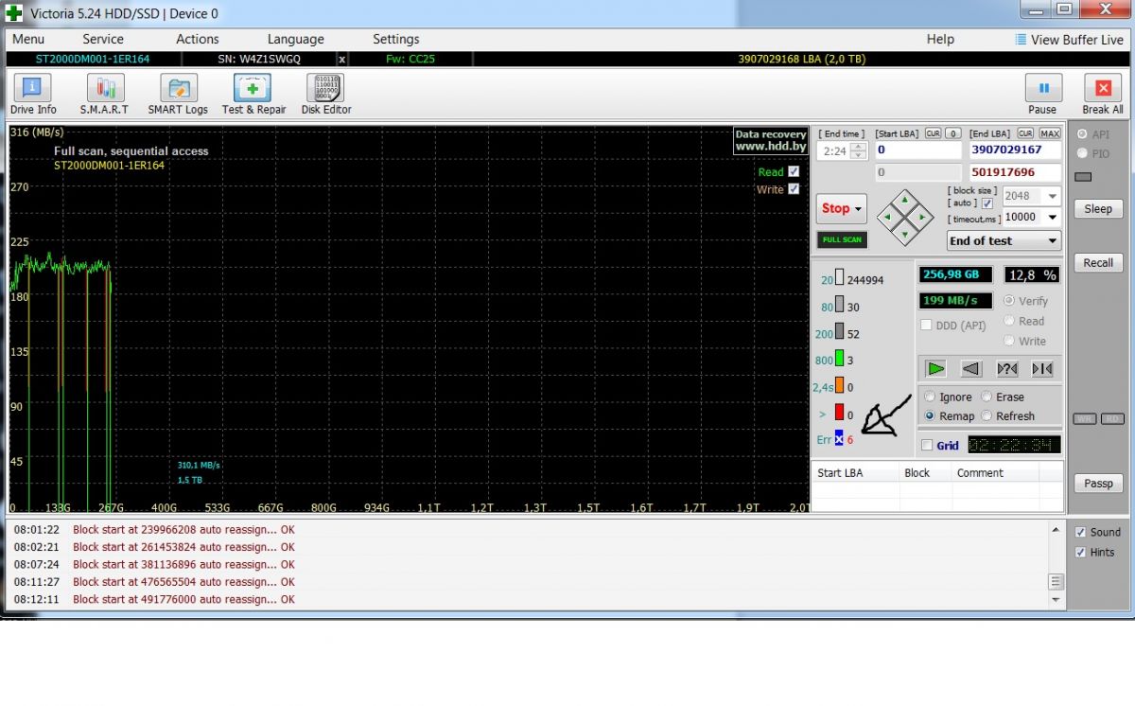Enable the Grid checkbox

click(927, 445)
